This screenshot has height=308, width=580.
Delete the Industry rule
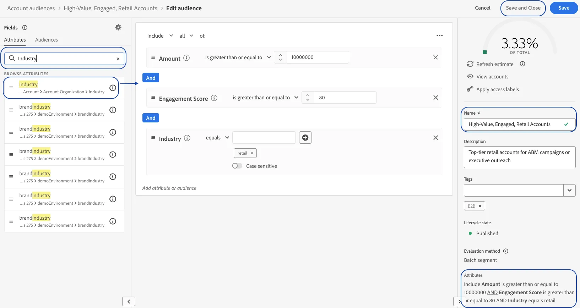pyautogui.click(x=435, y=138)
